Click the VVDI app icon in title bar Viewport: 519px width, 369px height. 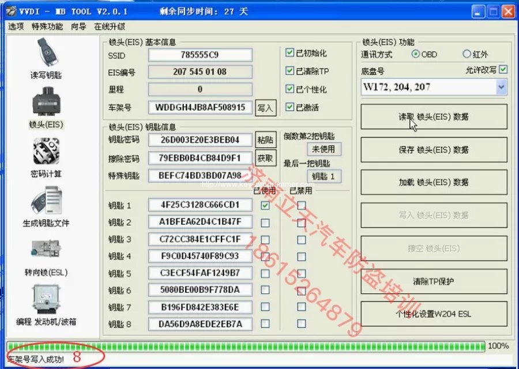tap(11, 12)
